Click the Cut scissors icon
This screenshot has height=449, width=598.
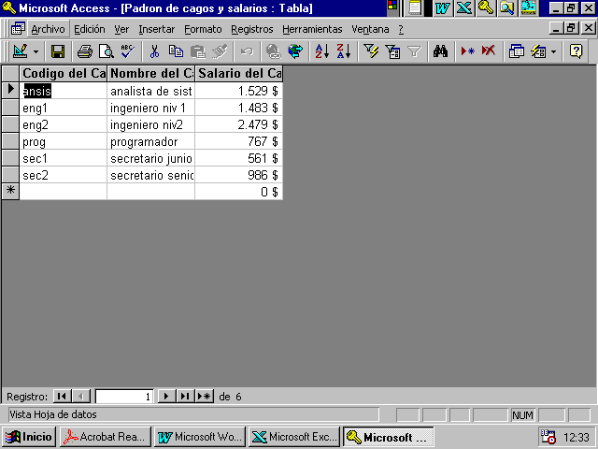click(154, 51)
